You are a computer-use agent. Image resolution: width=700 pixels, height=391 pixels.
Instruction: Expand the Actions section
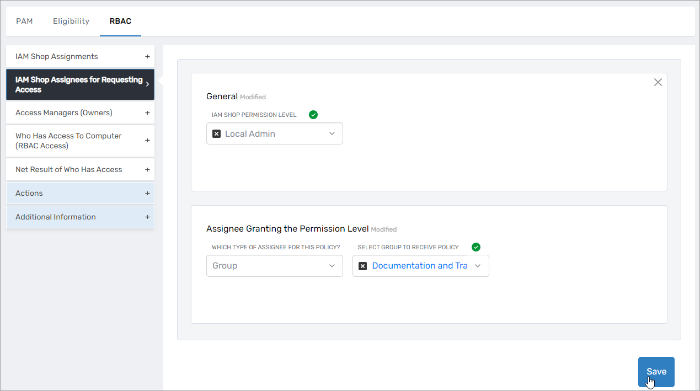click(80, 193)
